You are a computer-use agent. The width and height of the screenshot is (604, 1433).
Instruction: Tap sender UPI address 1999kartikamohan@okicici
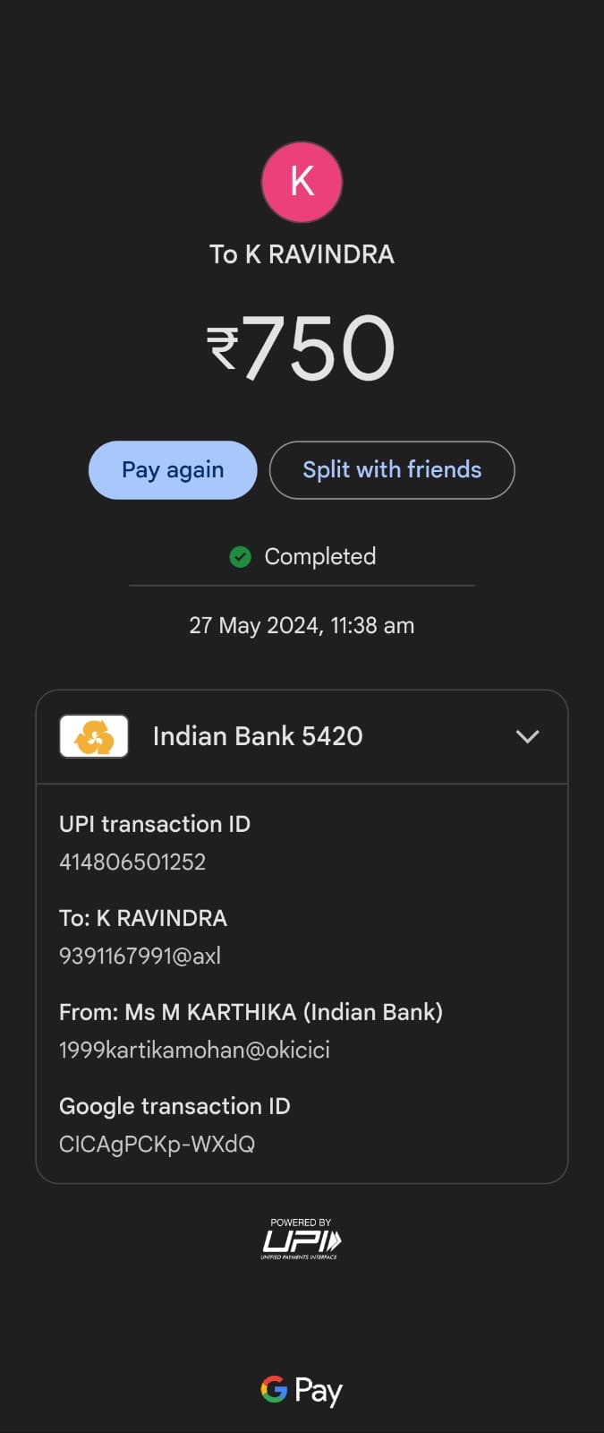click(x=194, y=1050)
